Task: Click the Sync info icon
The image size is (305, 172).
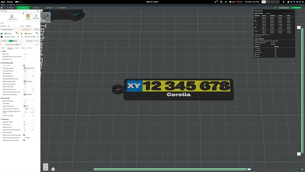Action: coord(36,16)
